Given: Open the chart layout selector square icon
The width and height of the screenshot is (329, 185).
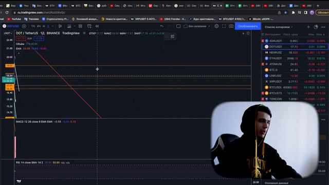Looking at the screenshot, I should pyautogui.click(x=178, y=26).
